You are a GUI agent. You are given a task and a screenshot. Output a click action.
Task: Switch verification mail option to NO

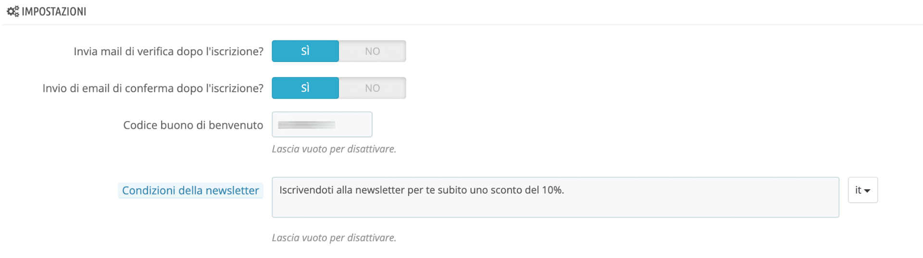pos(372,51)
